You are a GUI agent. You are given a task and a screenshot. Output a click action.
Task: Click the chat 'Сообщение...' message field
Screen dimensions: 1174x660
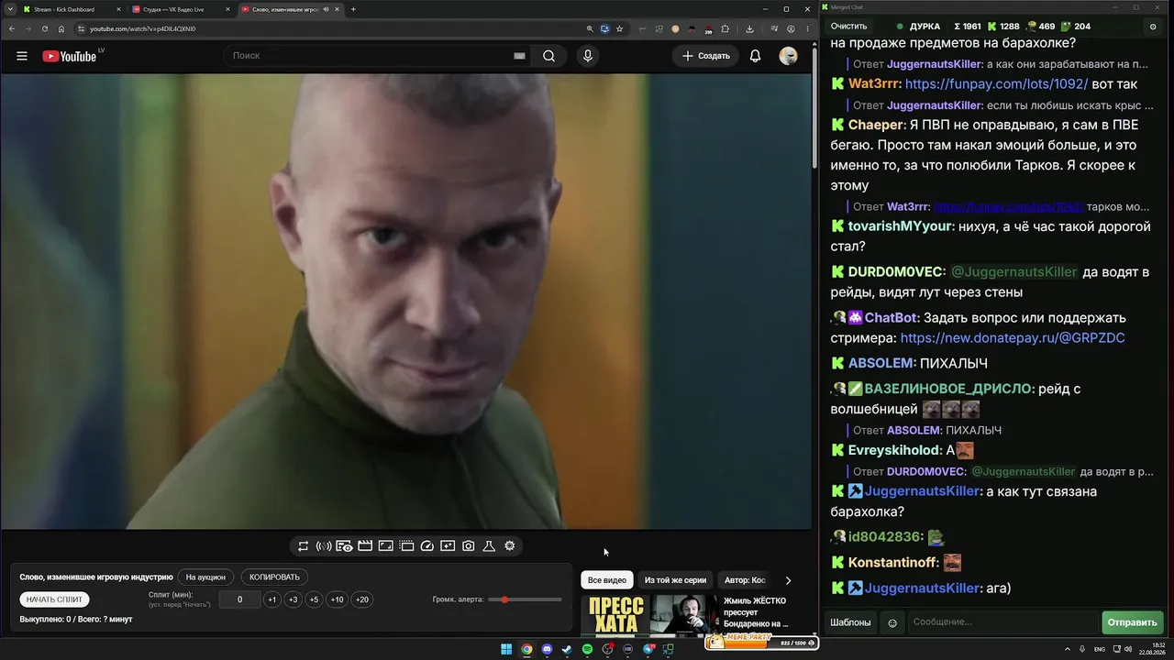tap(1002, 622)
